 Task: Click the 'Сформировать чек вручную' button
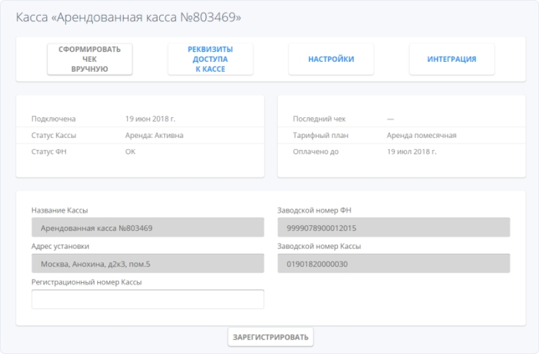[90, 59]
